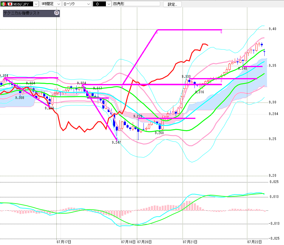Expand the drawing tool selector arrow

[109, 4]
